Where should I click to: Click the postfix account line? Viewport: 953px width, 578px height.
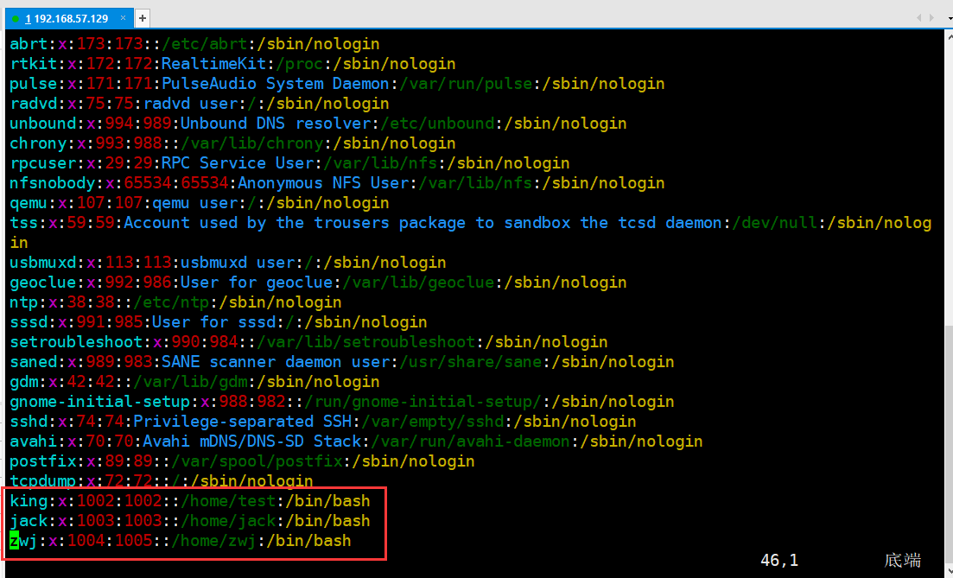pyautogui.click(x=242, y=462)
